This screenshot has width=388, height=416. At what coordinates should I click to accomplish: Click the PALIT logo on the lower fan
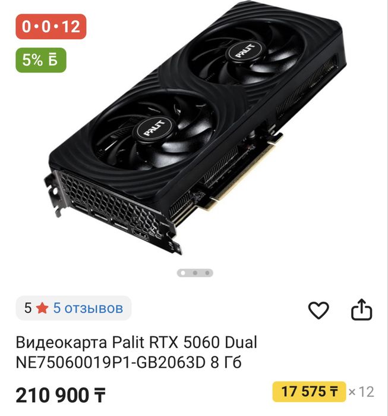pos(154,129)
